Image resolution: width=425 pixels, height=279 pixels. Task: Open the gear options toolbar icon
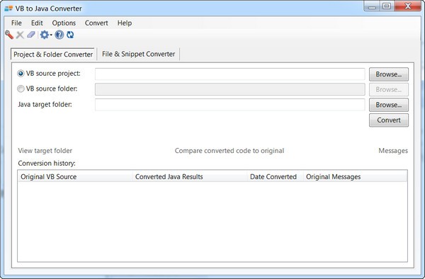(44, 35)
